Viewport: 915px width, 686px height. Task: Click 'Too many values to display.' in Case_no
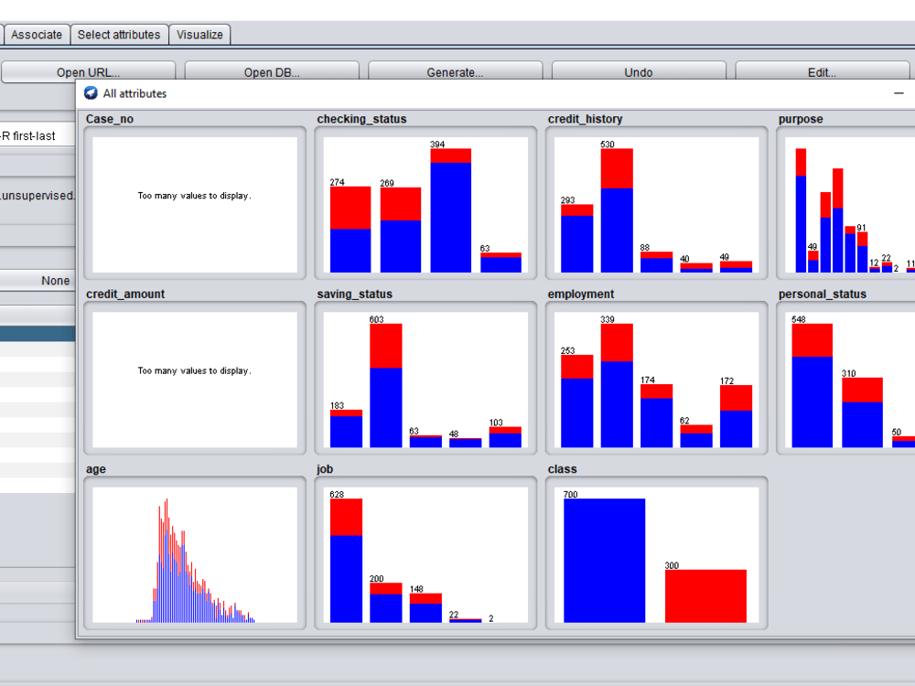[194, 196]
